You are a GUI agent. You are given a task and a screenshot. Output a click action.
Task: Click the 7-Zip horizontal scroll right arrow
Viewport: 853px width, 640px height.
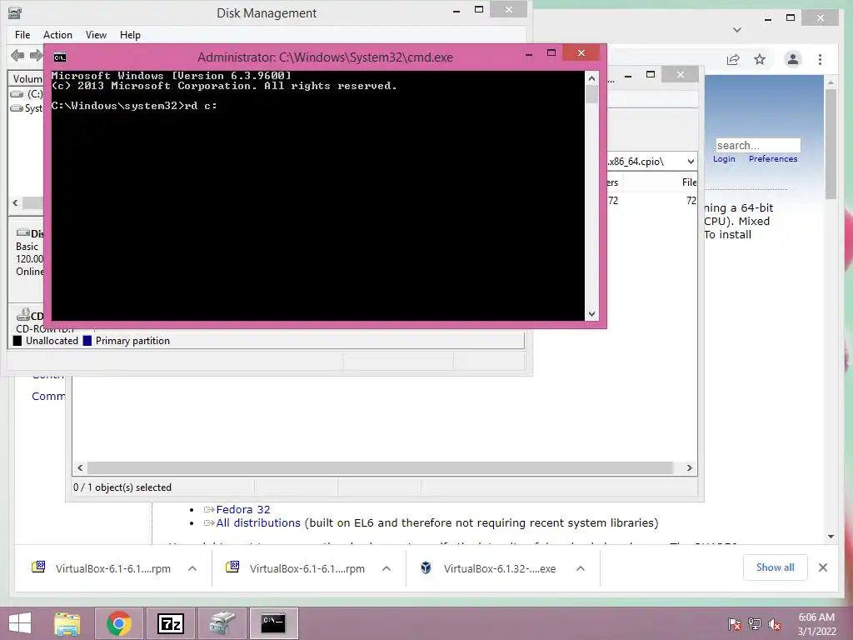689,468
